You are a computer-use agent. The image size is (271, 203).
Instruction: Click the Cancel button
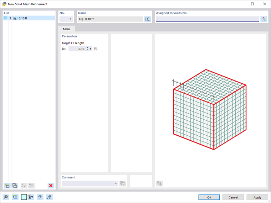coord(233,197)
